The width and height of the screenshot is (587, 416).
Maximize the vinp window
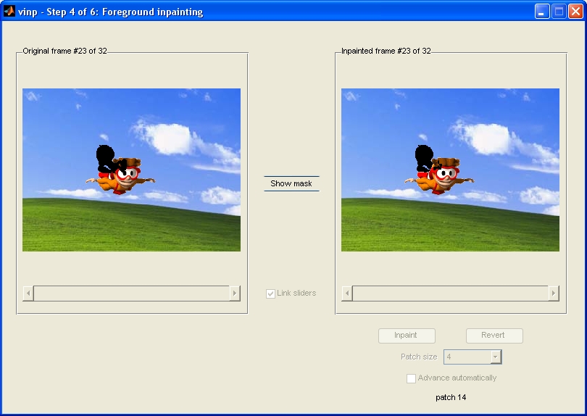pos(559,12)
